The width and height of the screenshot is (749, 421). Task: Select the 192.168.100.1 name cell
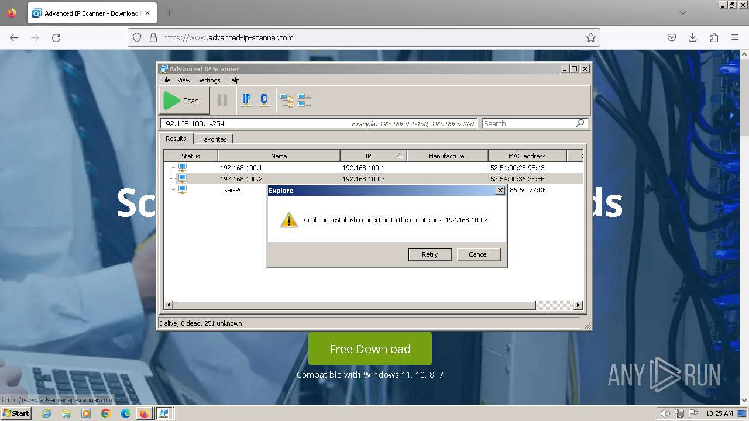click(x=241, y=168)
